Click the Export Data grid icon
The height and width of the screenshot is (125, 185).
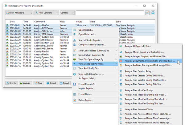[74, 94]
